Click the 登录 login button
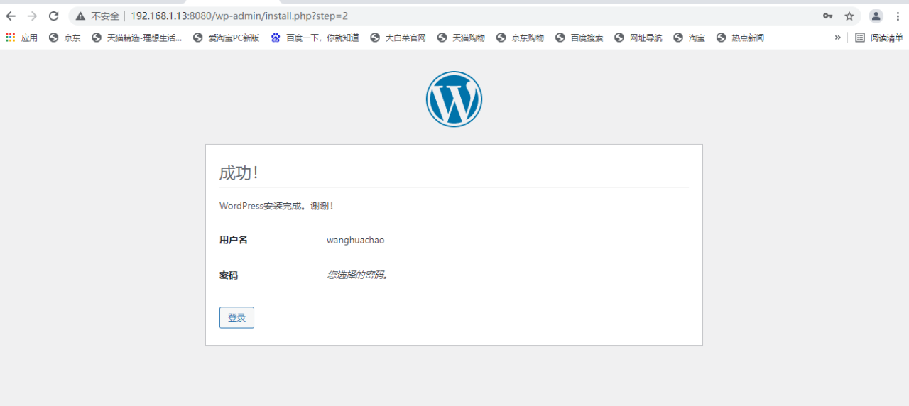The height and width of the screenshot is (406, 909). [x=236, y=317]
